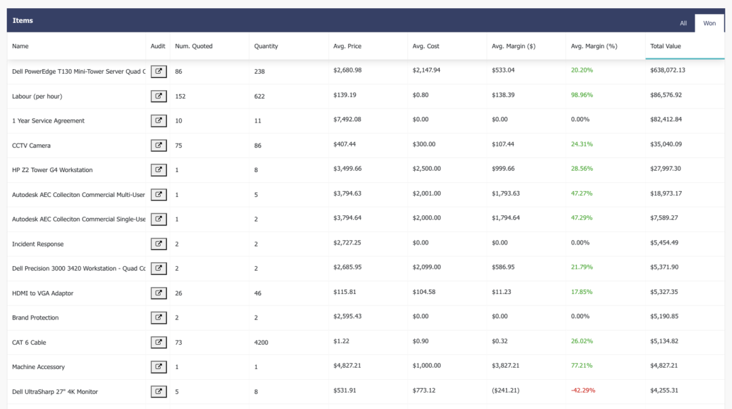Click the $2,147.94 average cost cell
The width and height of the screenshot is (732, 409).
(426, 70)
